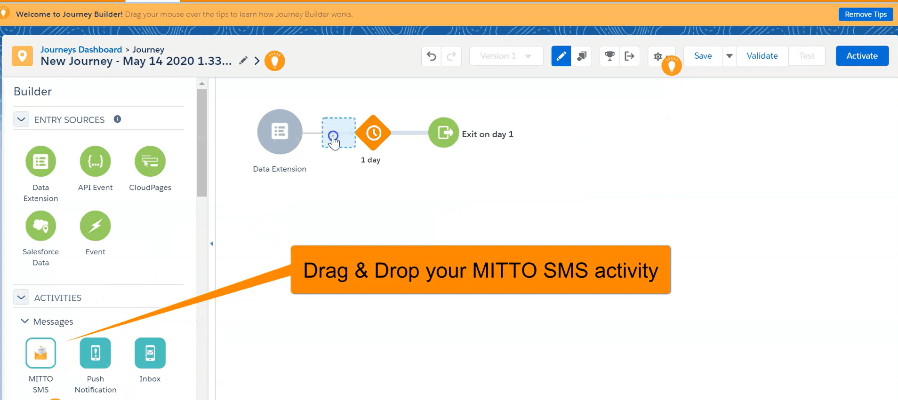This screenshot has height=400, width=898.
Task: Edit journey name with pencil icon
Action: 243,61
